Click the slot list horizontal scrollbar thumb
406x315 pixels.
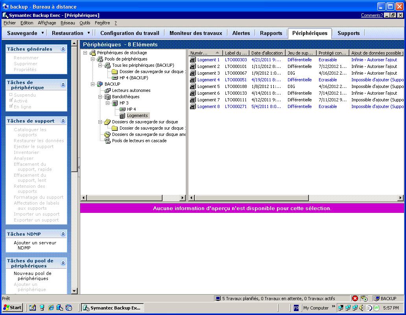click(x=251, y=198)
